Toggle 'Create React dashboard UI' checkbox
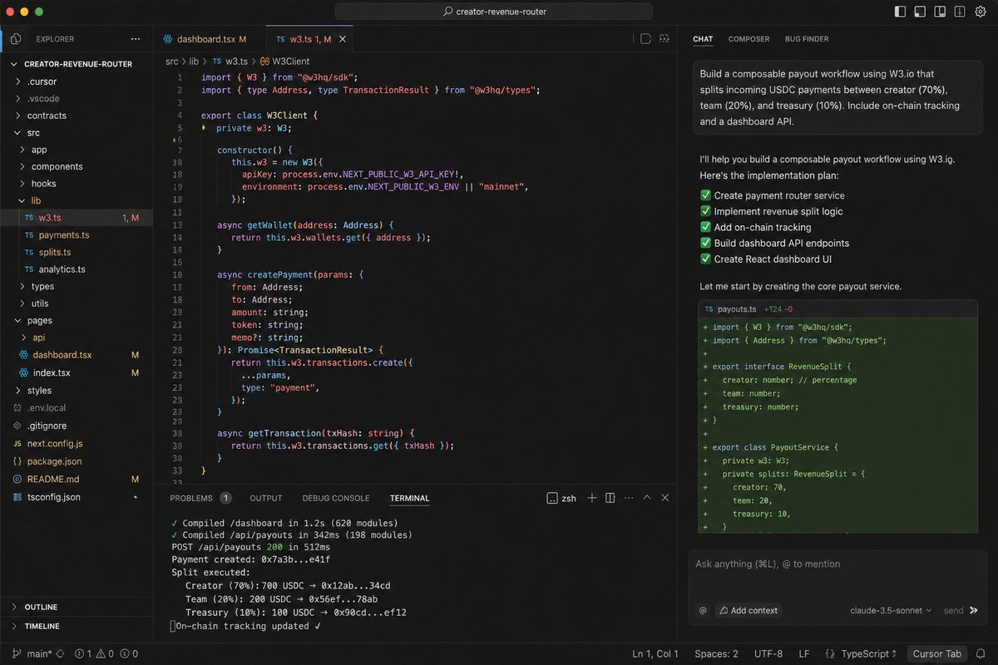The height and width of the screenshot is (665, 998). coord(706,259)
